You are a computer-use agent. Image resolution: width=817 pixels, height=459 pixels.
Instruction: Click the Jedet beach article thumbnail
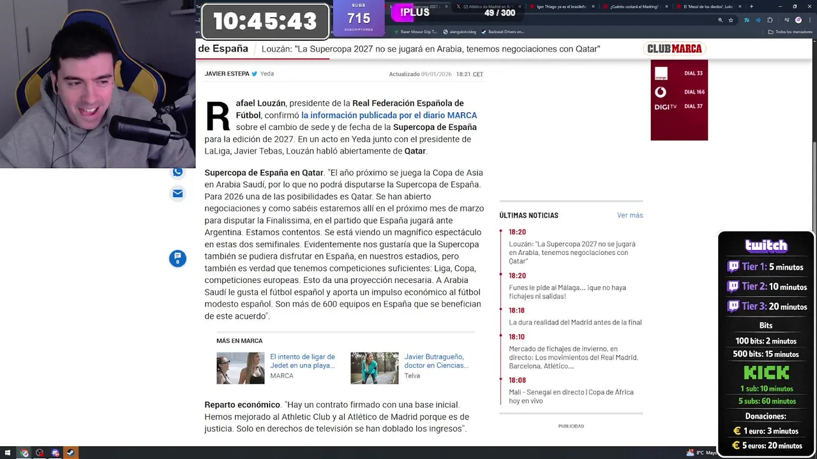coord(240,368)
